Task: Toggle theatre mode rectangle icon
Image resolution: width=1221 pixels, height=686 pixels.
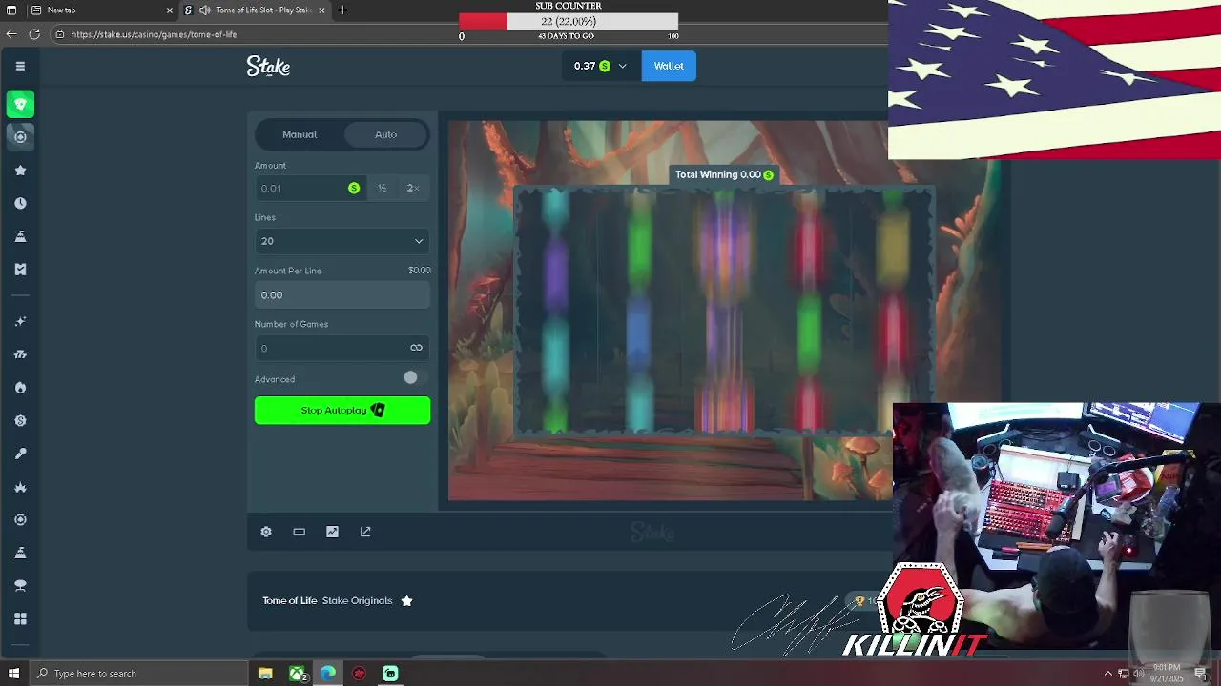Action: pos(299,532)
